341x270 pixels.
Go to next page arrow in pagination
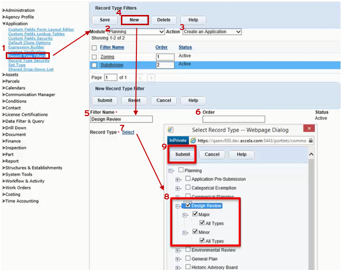151,77
